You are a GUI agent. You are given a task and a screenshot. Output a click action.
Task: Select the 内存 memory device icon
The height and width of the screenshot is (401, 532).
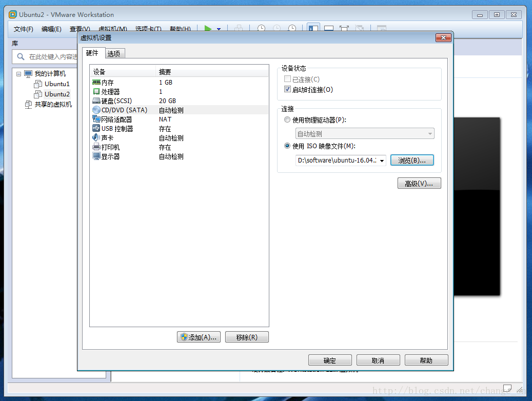tap(96, 83)
